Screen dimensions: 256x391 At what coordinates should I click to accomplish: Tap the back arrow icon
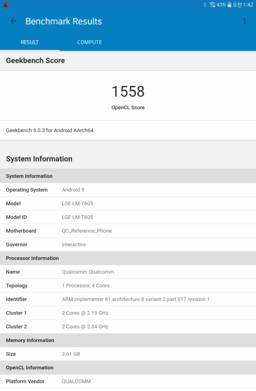click(14, 21)
